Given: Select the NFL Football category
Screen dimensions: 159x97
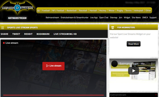Looking at the screenshot, I should click(x=58, y=10).
